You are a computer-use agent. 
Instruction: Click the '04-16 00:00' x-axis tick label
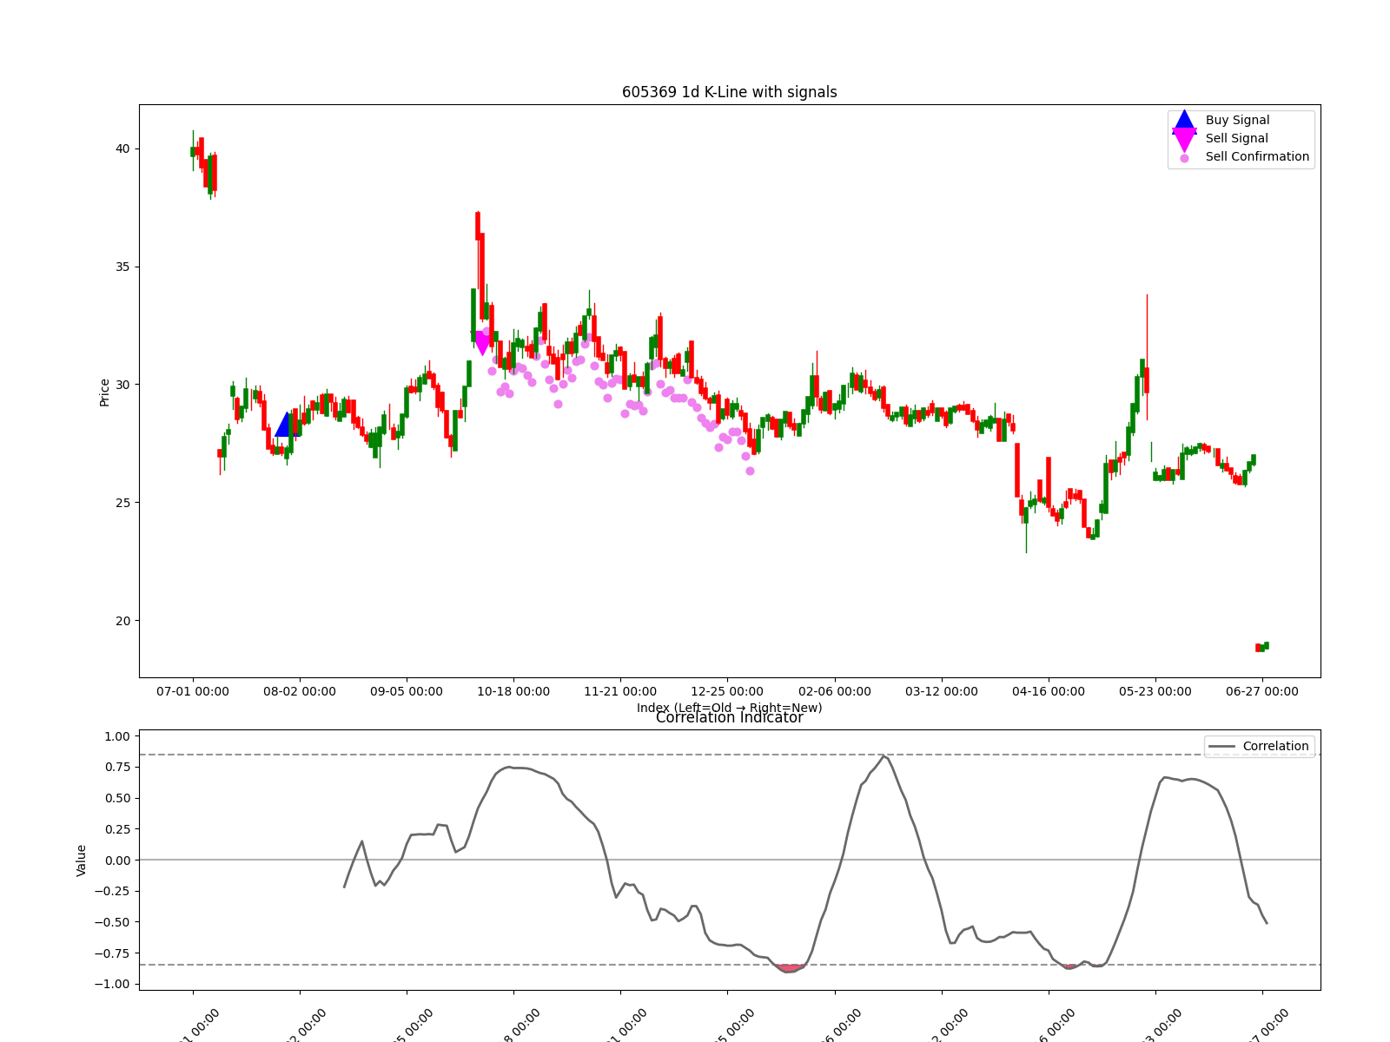pyautogui.click(x=1049, y=691)
